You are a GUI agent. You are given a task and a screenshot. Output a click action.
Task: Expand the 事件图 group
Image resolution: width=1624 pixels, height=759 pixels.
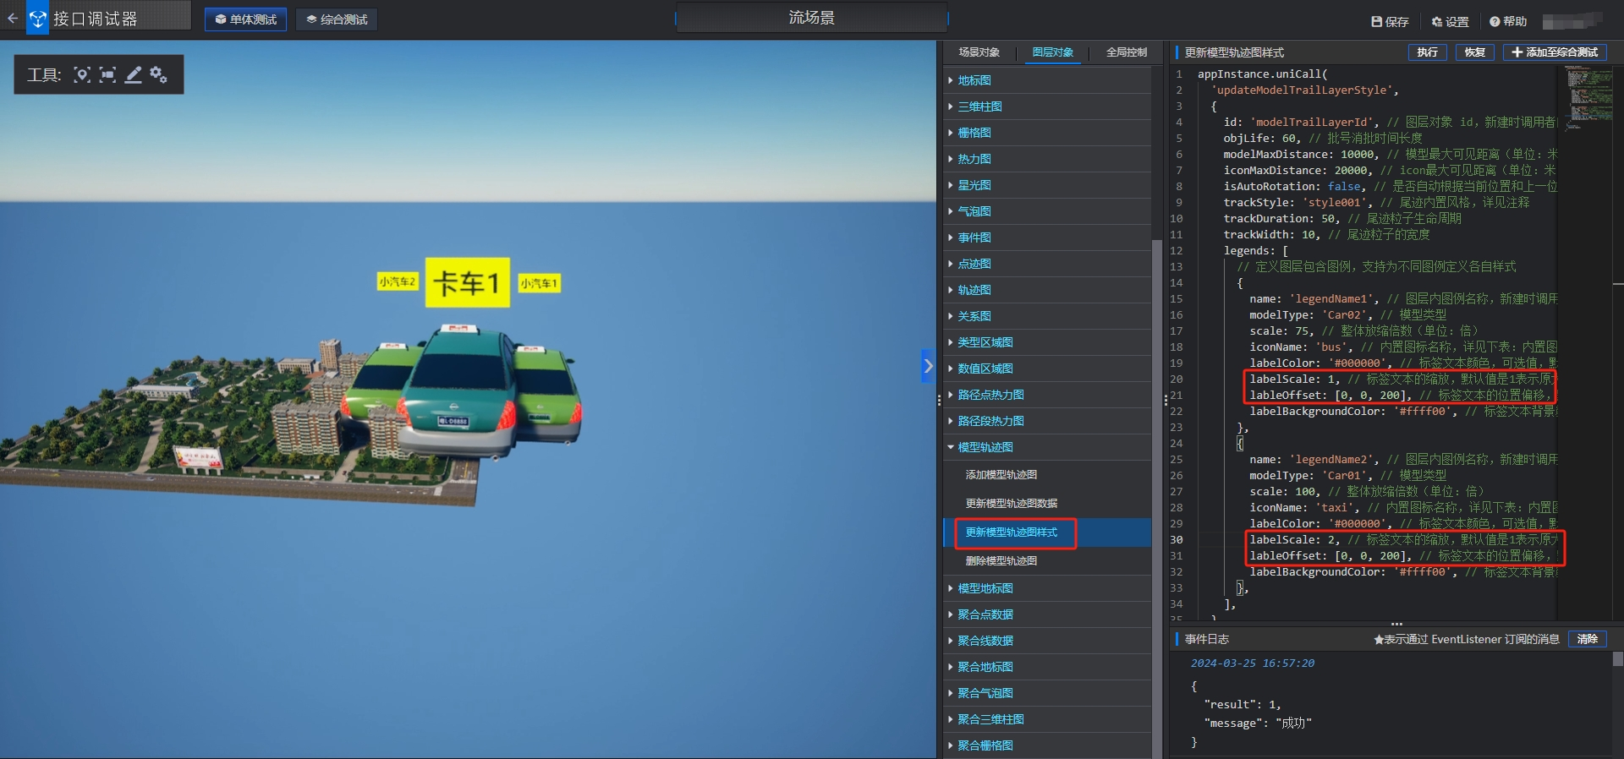1047,238
